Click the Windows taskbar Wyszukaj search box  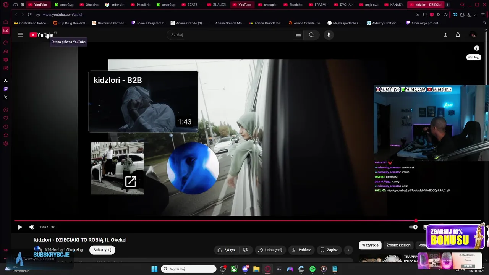[x=189, y=269]
